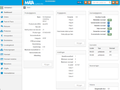Click the Inkooporders euro icon
This screenshot has height=90, width=120.
pos(2,36)
